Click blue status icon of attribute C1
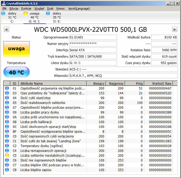This screenshot has height=178, width=181. [7, 141]
